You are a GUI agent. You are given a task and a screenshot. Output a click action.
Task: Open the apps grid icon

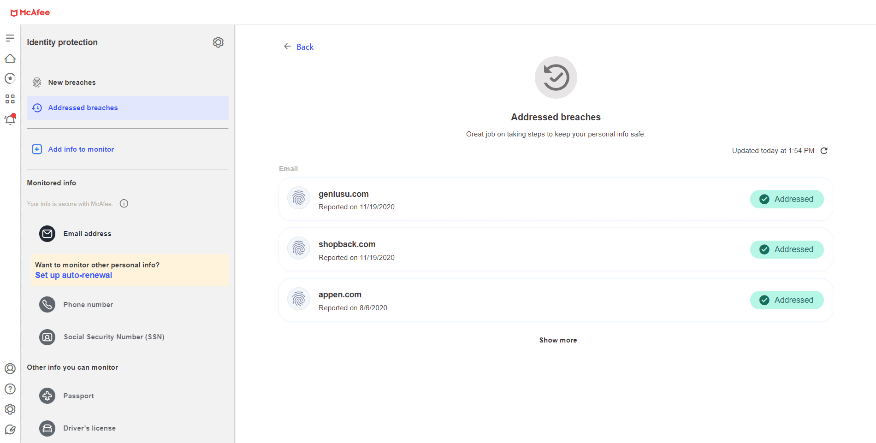(x=10, y=99)
